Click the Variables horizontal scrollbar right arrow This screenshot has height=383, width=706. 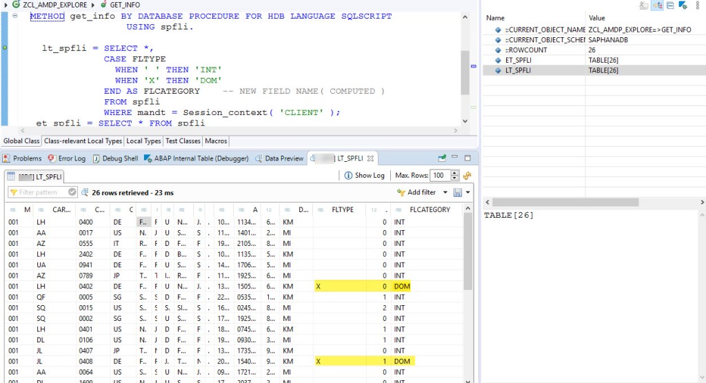pyautogui.click(x=703, y=203)
